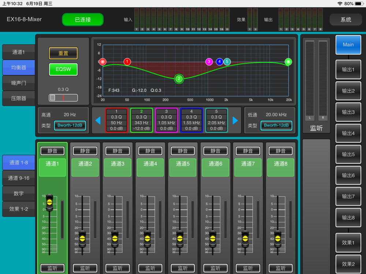Tap the Wi-Fi status icon

click(340, 4)
